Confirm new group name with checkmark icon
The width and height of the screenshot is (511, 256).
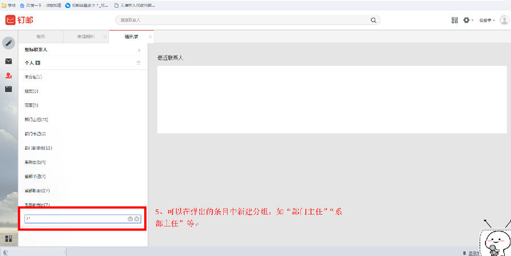click(130, 219)
